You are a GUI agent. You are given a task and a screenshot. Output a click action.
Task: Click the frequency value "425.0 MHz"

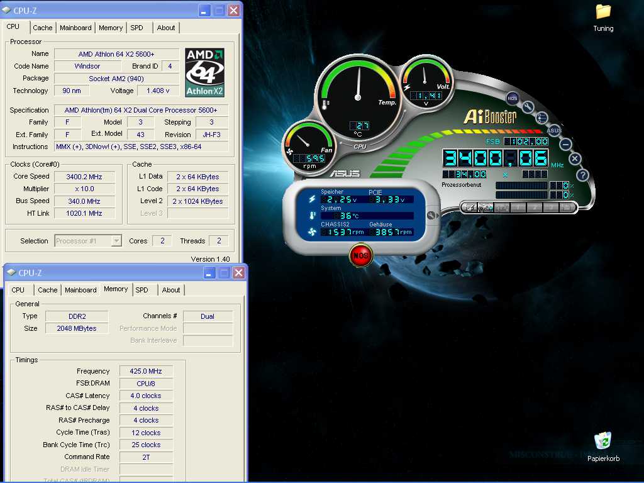pyautogui.click(x=146, y=371)
